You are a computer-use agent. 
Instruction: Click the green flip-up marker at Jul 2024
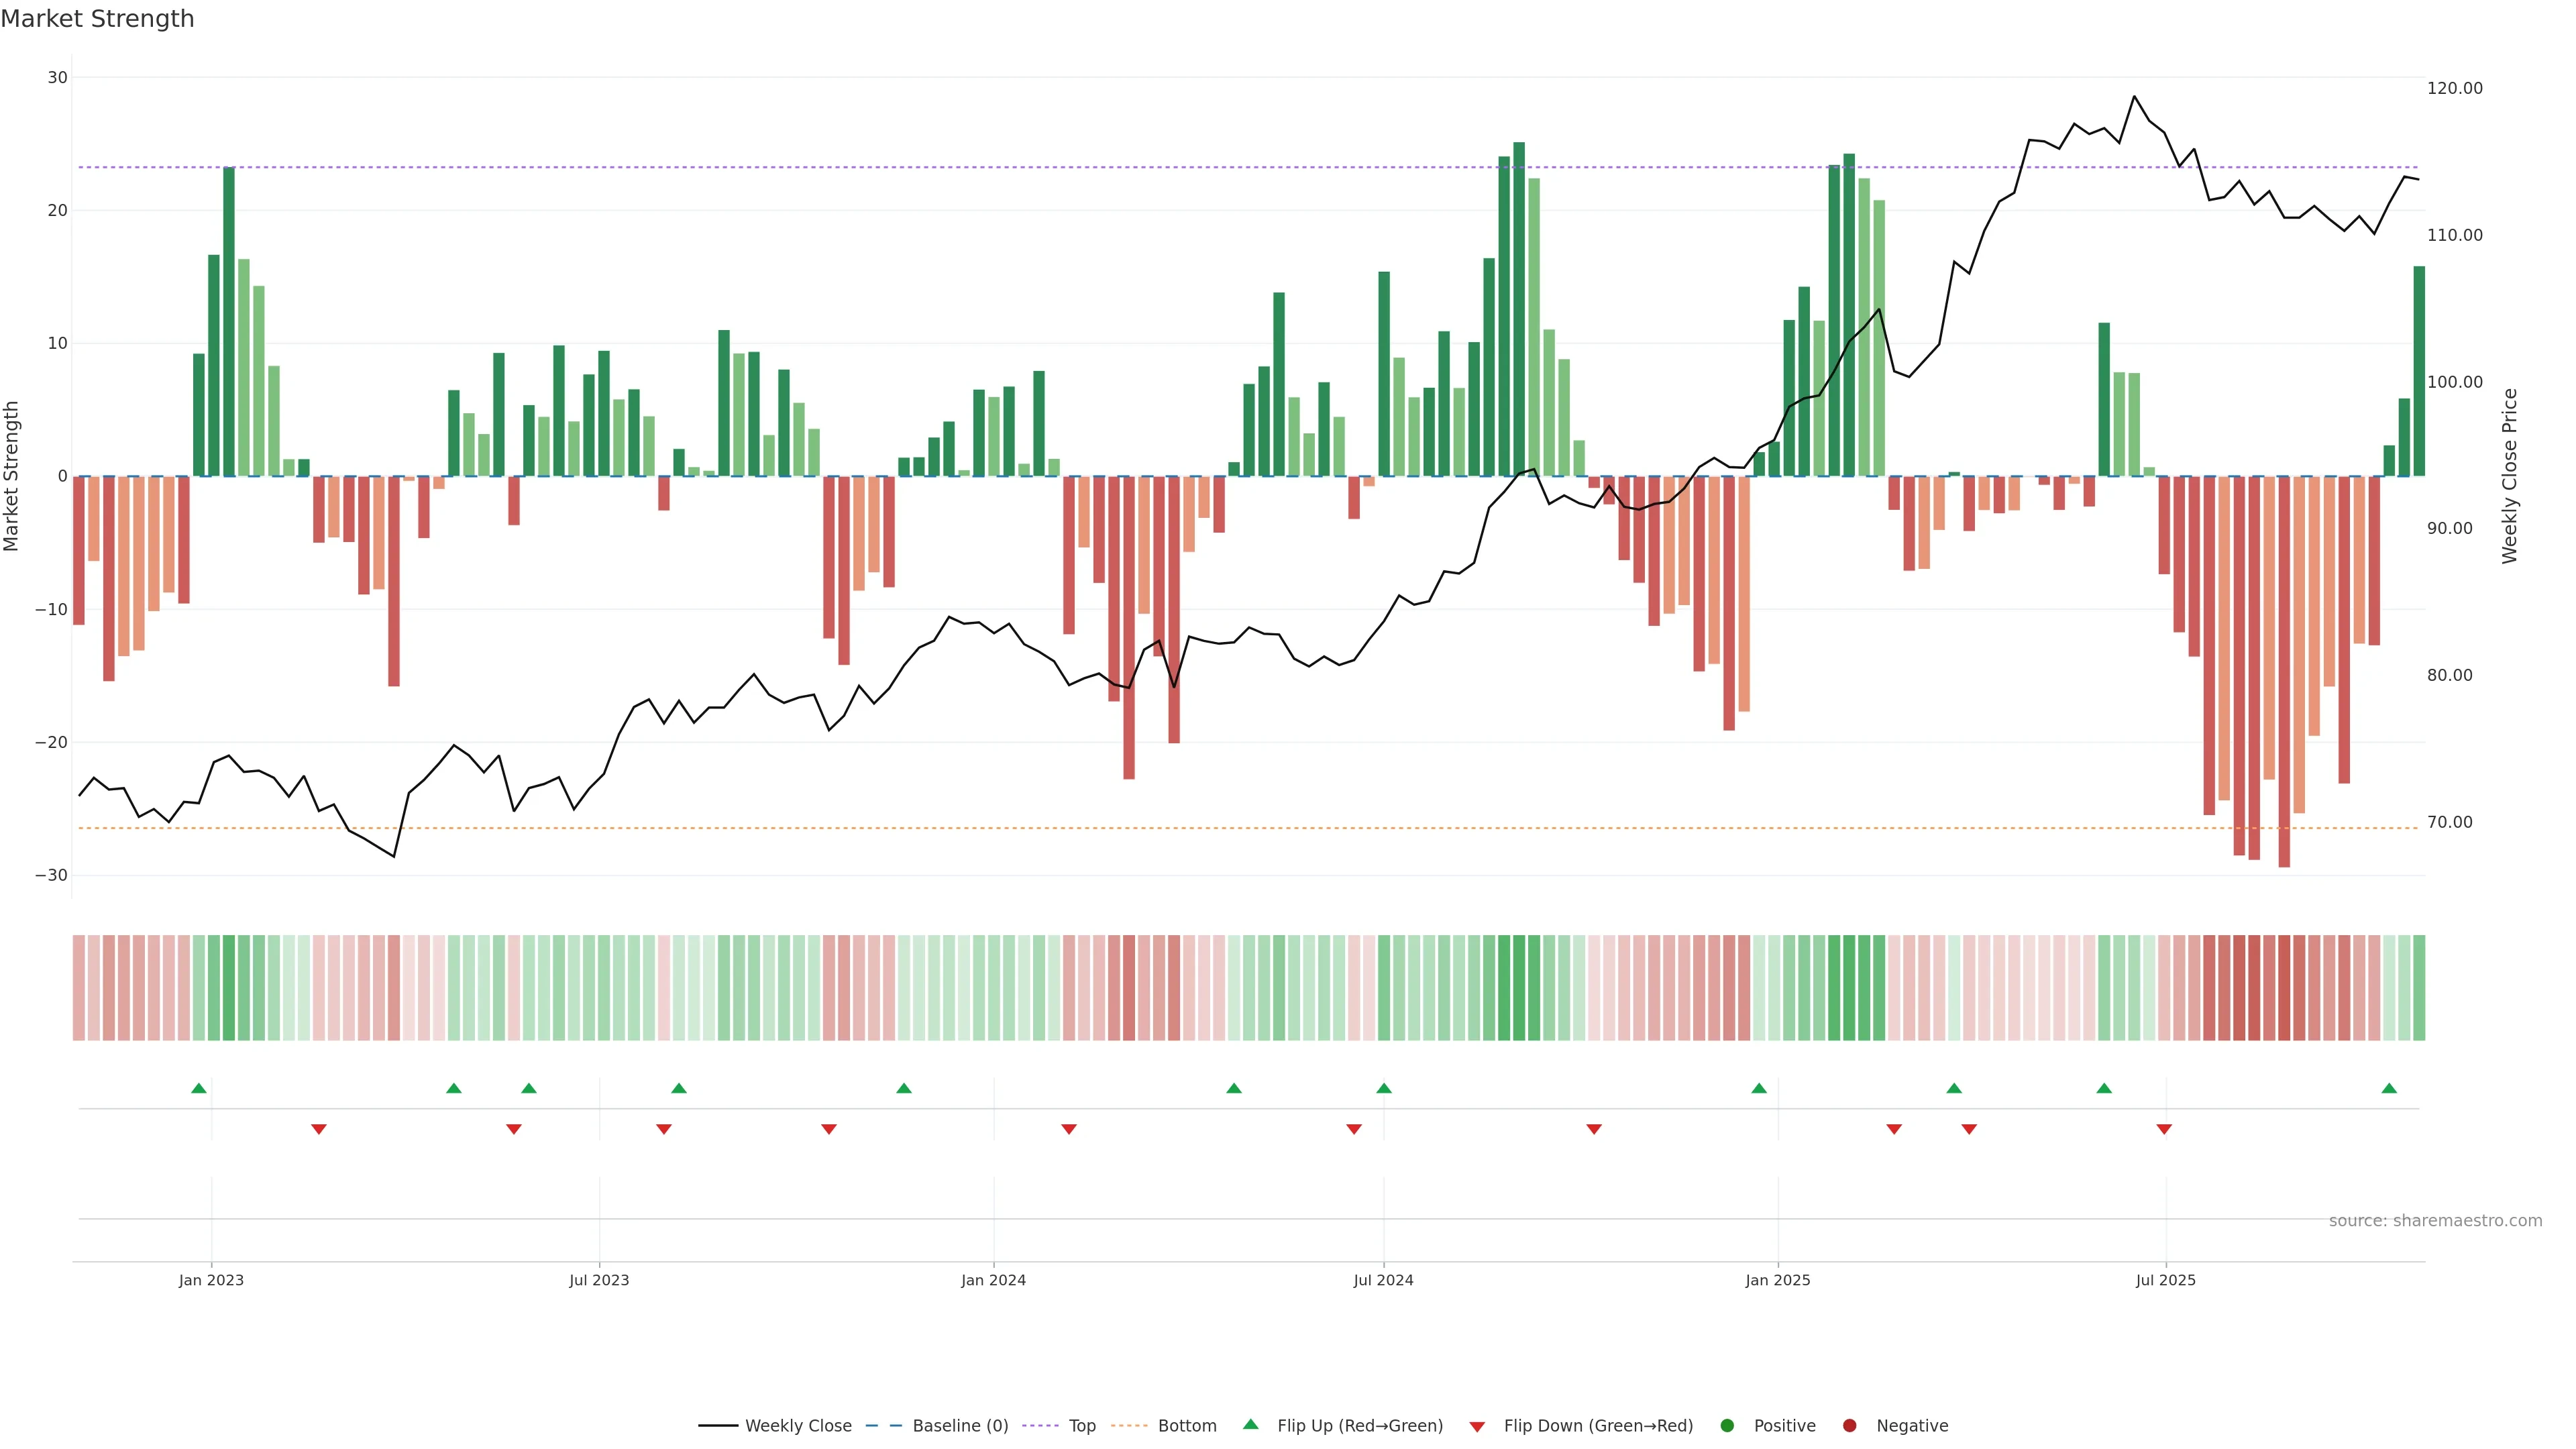click(1384, 1088)
